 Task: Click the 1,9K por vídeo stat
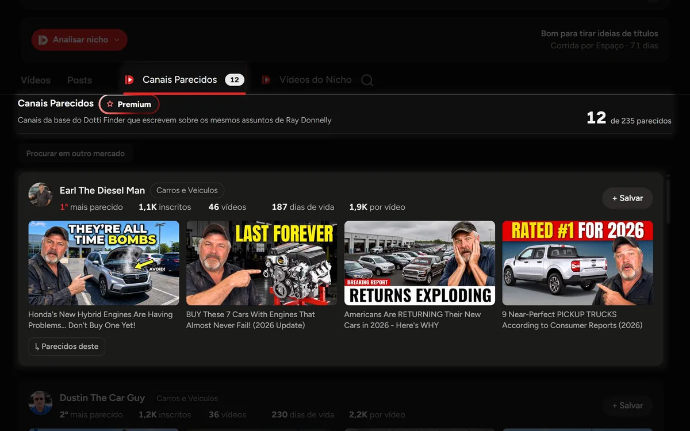pos(377,207)
